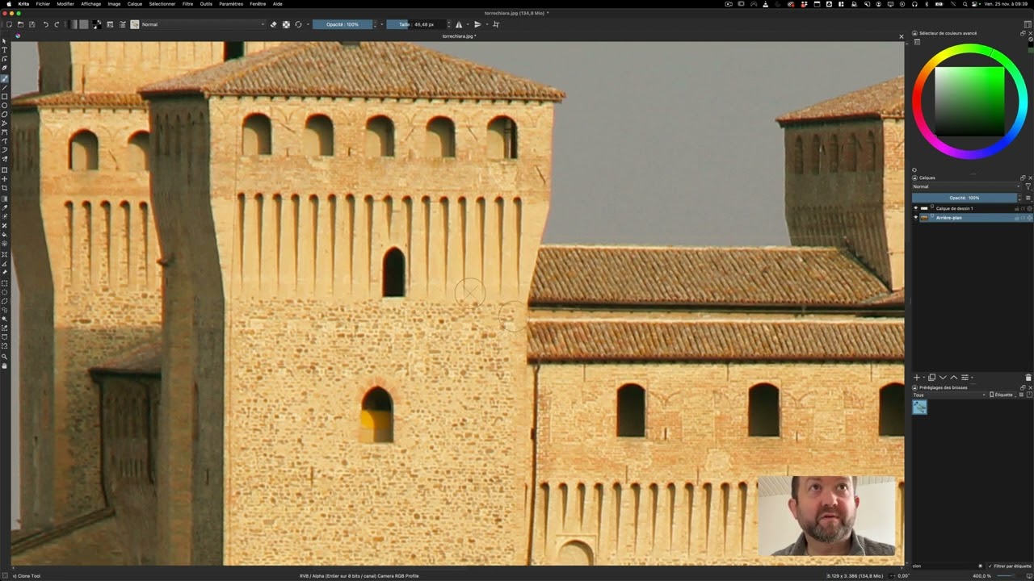
Task: Open the brush blending mode dropdown
Action: click(x=203, y=24)
